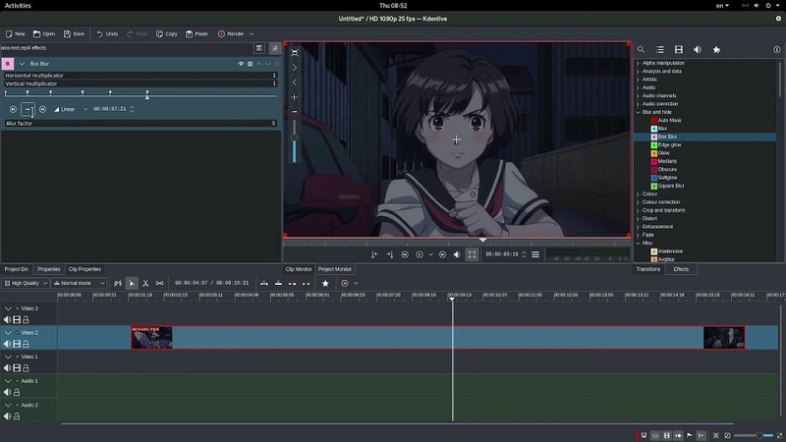Expand Alpha manipulation category
This screenshot has height=442, width=786.
click(x=638, y=63)
